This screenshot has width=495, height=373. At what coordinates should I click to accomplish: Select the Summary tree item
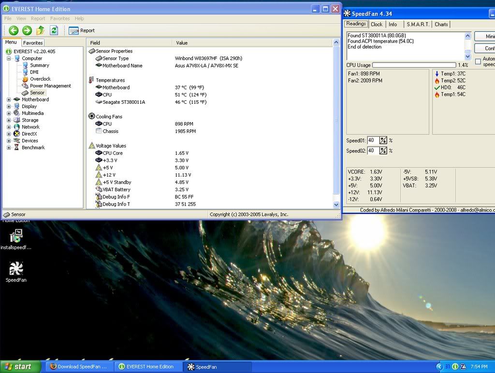pos(40,65)
